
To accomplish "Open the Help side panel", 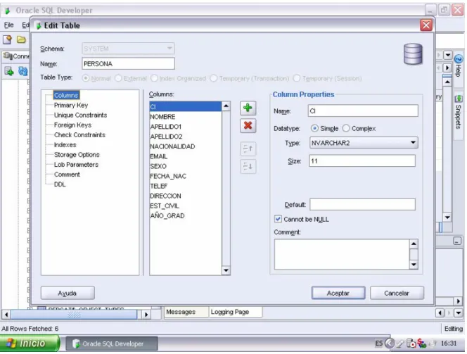I will 459,66.
